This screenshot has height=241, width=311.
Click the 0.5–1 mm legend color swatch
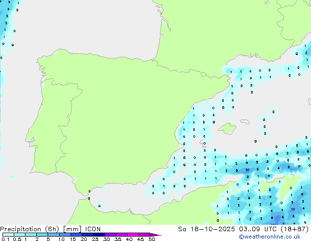click(x=20, y=235)
